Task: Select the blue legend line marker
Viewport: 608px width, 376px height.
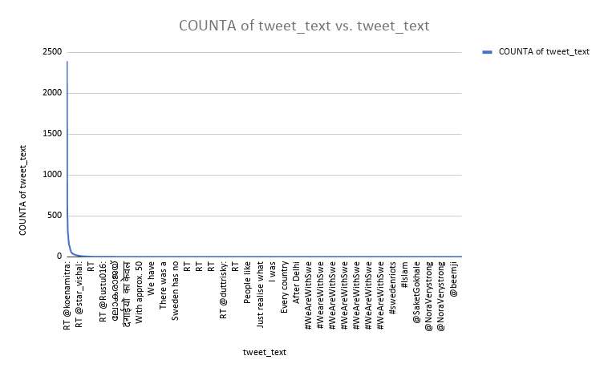Action: tap(488, 52)
